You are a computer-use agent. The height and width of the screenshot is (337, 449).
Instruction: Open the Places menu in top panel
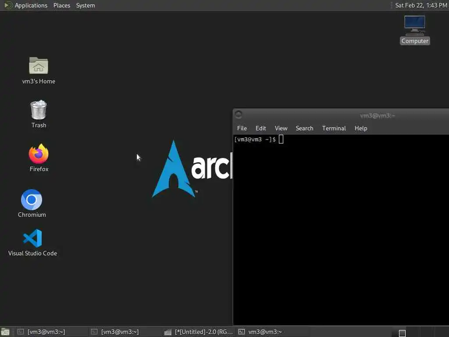pyautogui.click(x=61, y=5)
